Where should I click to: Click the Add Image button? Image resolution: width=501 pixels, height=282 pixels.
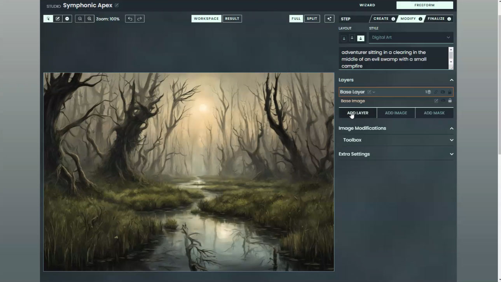[x=396, y=113]
